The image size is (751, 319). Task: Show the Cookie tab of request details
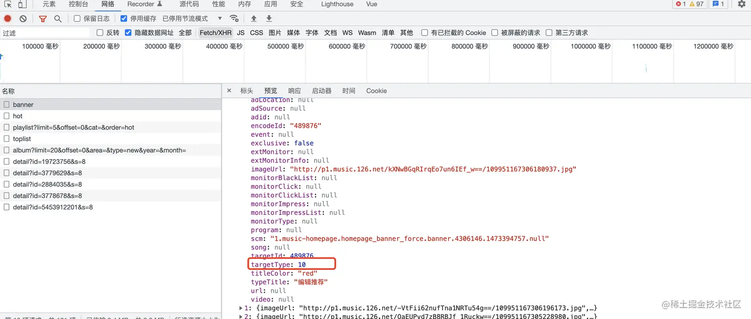click(376, 91)
